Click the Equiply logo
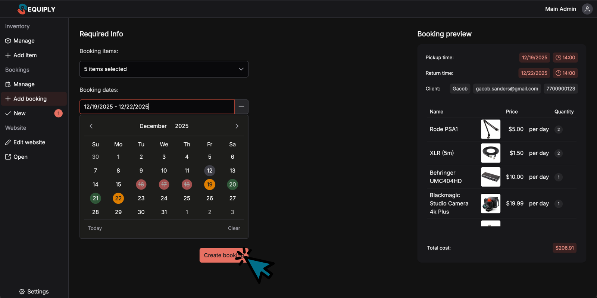This screenshot has height=298, width=597. pos(37,9)
